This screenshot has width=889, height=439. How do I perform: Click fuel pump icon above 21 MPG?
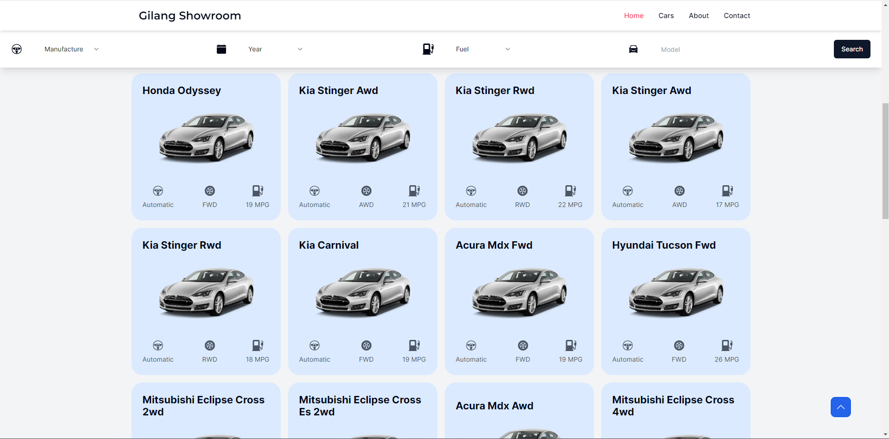[414, 191]
